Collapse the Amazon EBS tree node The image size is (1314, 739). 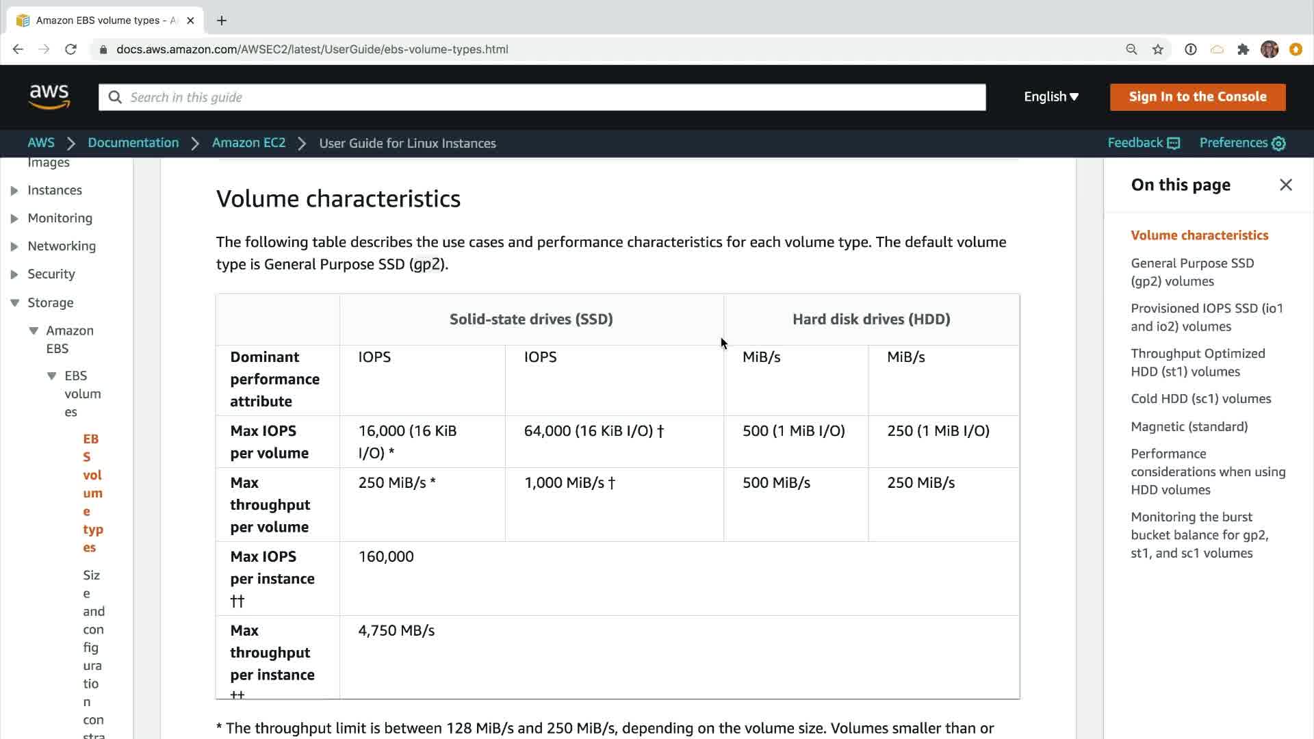34,330
